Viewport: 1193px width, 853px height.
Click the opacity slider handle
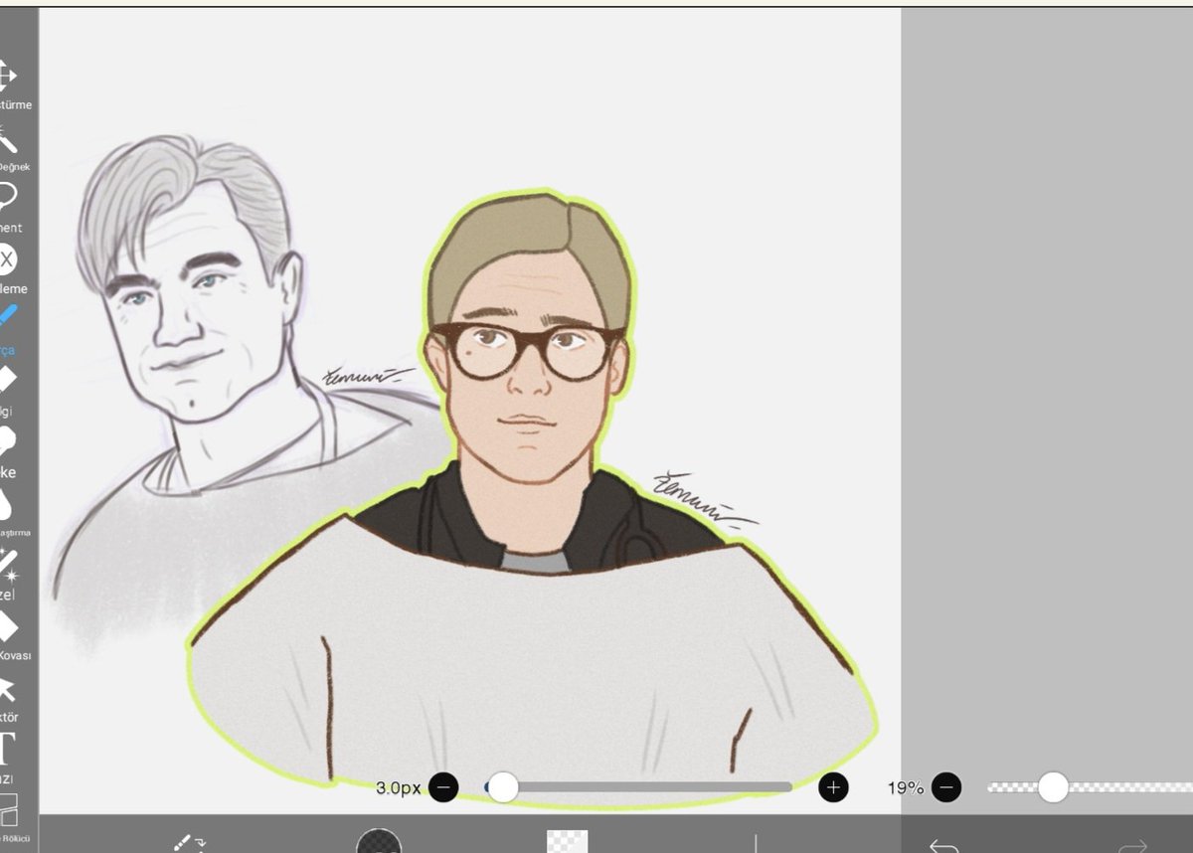tap(1053, 788)
